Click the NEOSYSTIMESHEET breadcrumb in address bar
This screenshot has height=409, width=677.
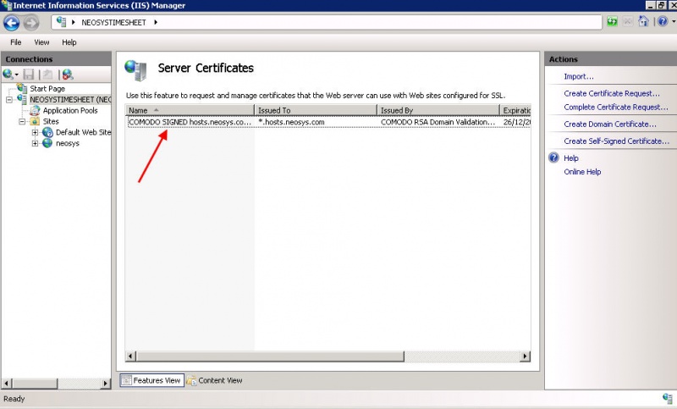(x=113, y=23)
